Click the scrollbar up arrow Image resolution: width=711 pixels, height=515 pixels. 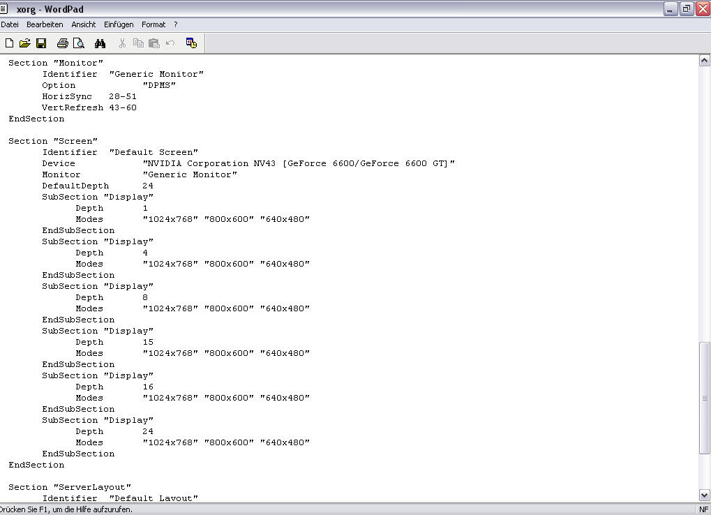[704, 60]
